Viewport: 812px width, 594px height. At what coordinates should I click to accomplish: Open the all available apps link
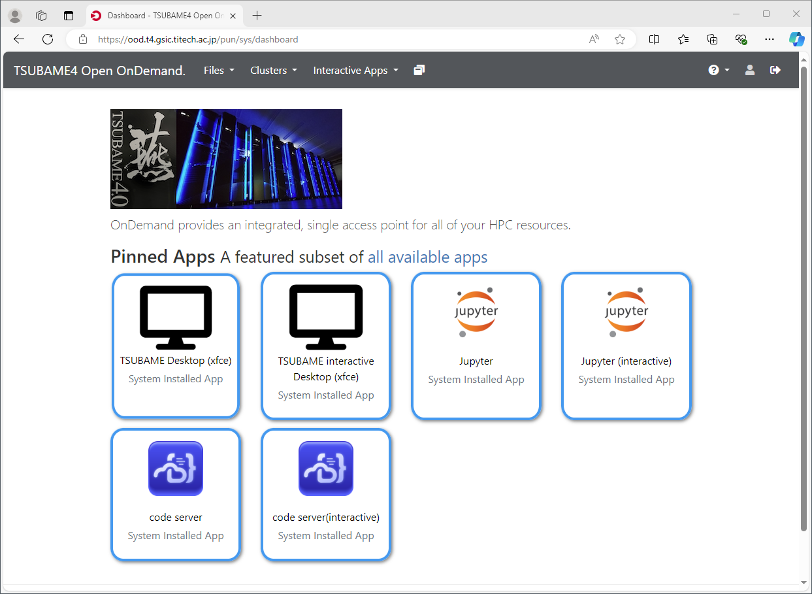click(x=428, y=257)
